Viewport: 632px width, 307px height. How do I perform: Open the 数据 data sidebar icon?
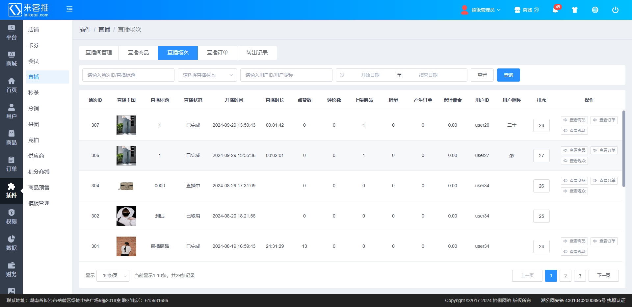tap(12, 243)
